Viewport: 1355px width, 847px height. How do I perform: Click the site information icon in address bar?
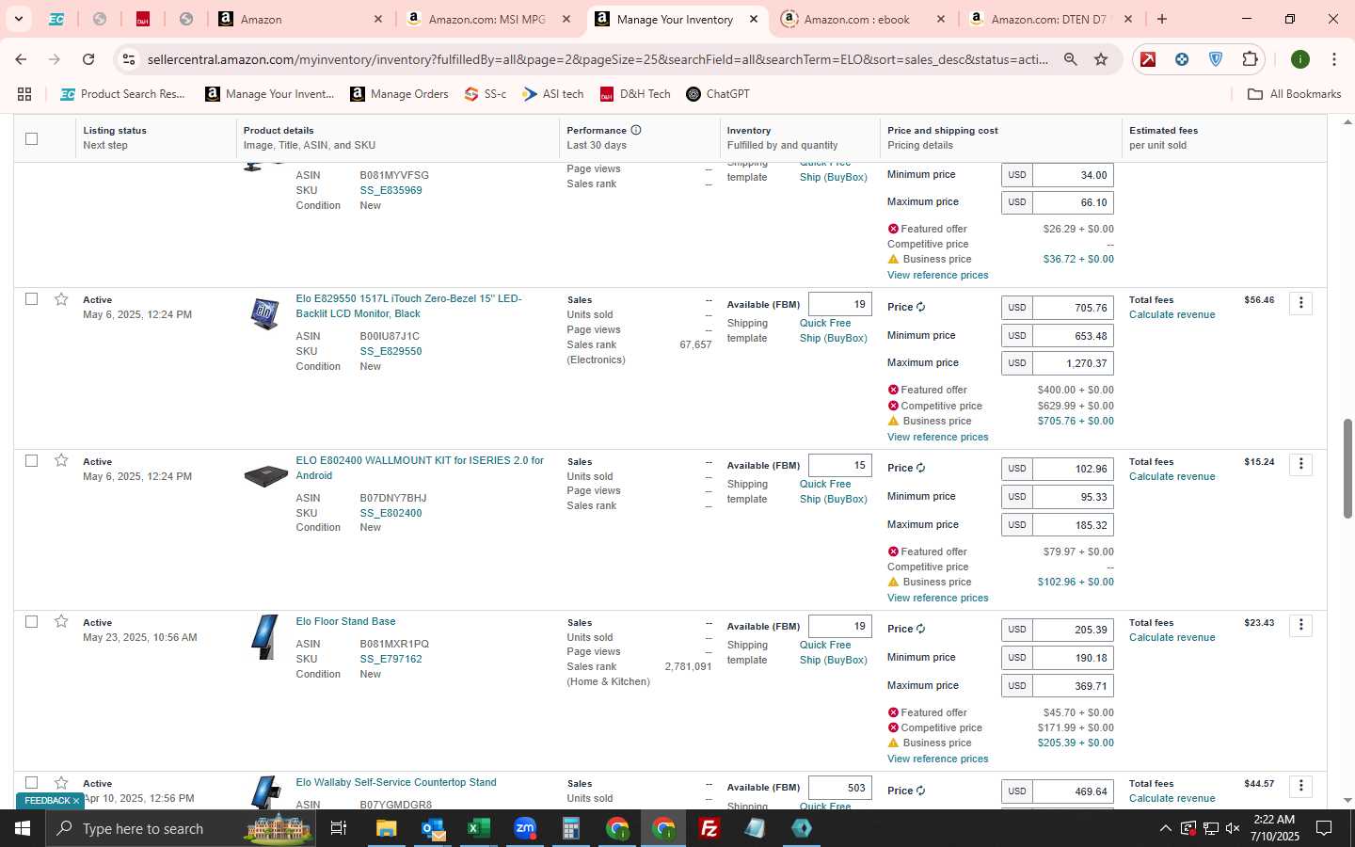(x=129, y=59)
